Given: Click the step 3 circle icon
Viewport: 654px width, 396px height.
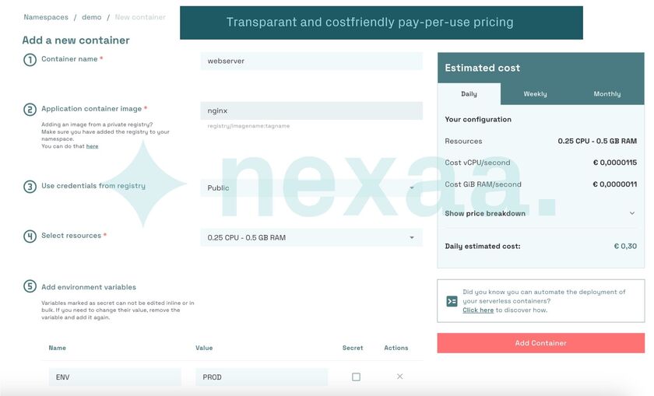Looking at the screenshot, I should tap(30, 187).
